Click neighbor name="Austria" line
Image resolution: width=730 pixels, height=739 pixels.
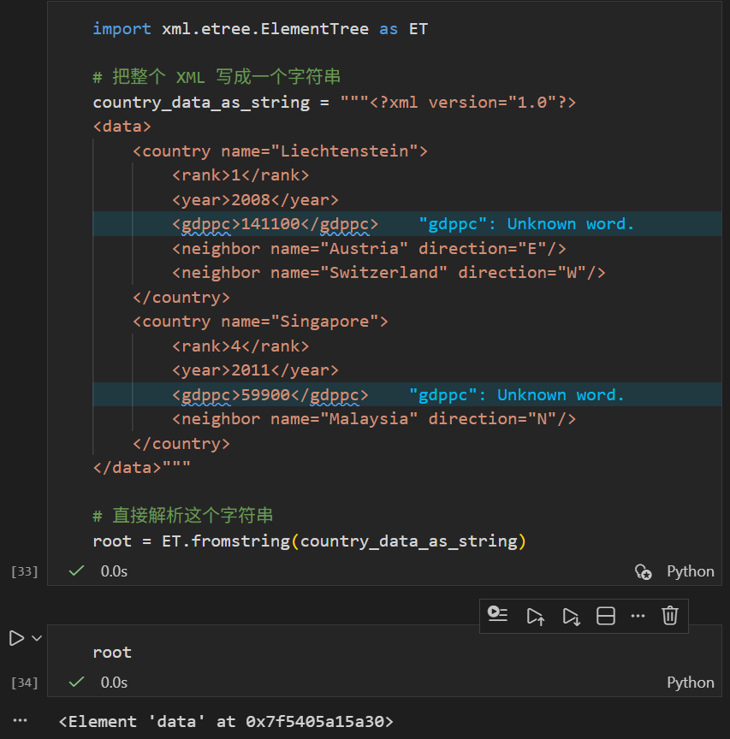coord(369,249)
